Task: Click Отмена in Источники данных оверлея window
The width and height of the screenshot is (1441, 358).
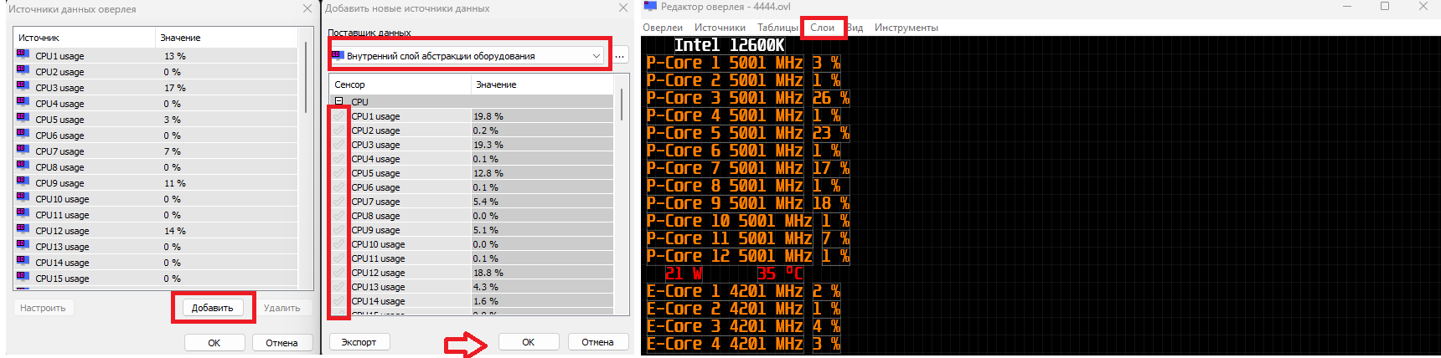Action: [x=281, y=343]
